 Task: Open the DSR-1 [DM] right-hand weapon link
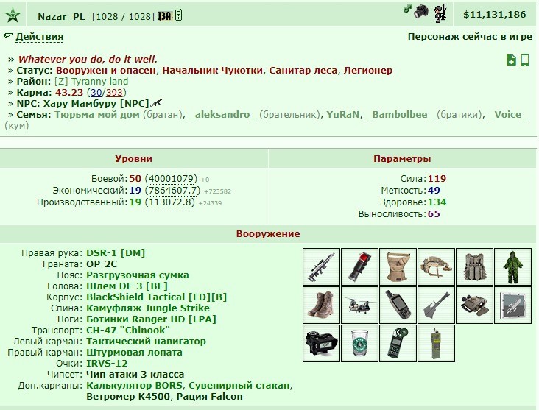pyautogui.click(x=116, y=253)
